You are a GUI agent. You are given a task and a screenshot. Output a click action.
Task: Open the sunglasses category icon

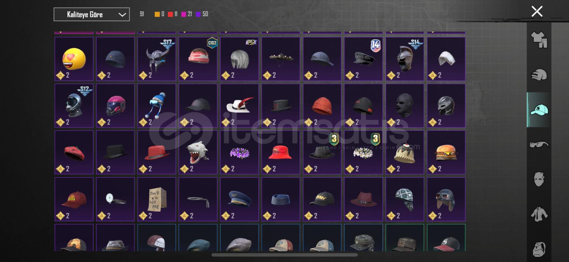tap(539, 145)
